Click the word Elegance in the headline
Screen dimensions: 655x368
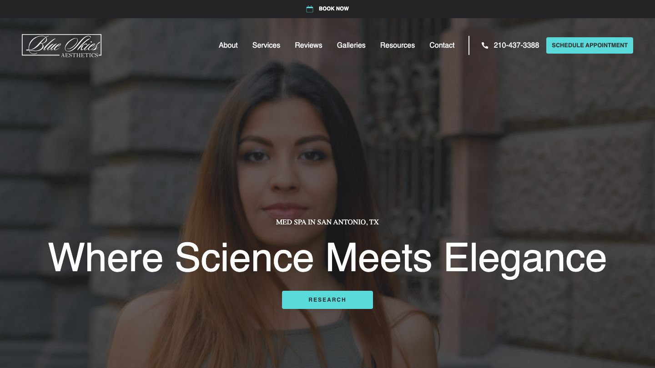(x=525, y=259)
